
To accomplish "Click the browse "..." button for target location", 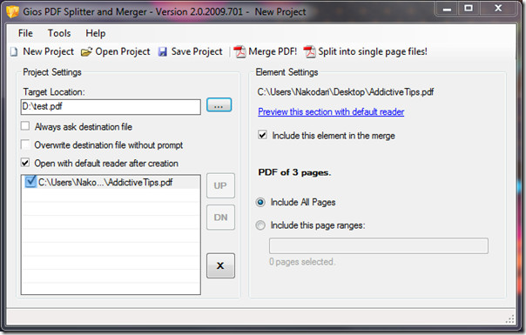I will click(219, 105).
